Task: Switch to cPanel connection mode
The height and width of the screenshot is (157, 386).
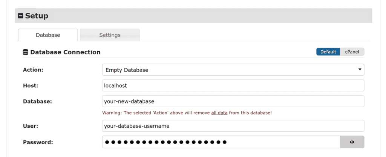Action: (x=352, y=52)
